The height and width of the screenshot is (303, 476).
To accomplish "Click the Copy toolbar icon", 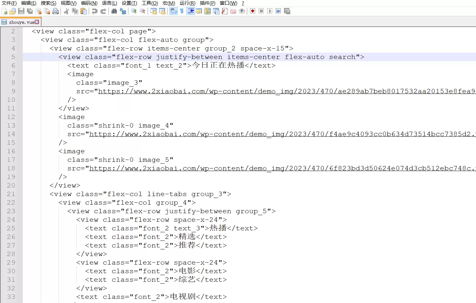I will pyautogui.click(x=75, y=11).
